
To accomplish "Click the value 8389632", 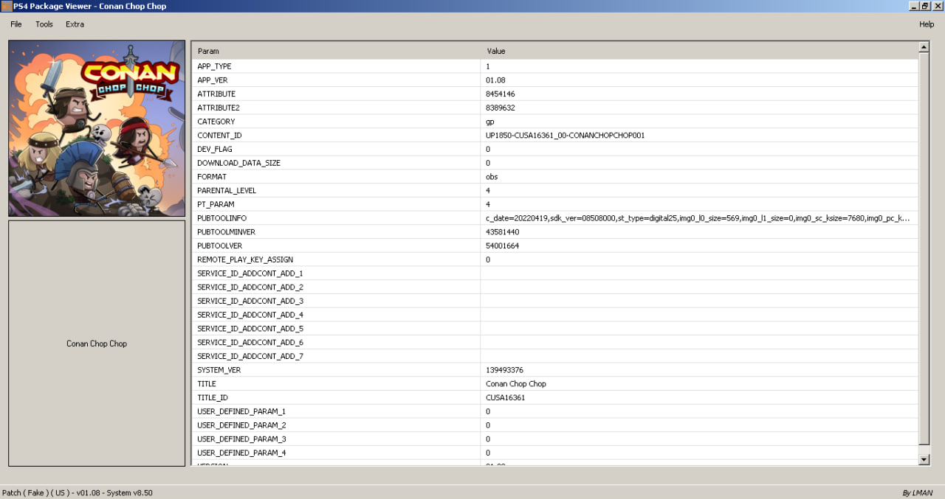I will click(500, 108).
